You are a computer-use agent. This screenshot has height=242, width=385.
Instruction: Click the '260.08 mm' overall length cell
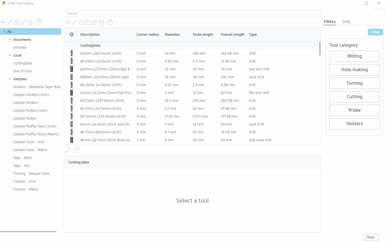(230, 100)
